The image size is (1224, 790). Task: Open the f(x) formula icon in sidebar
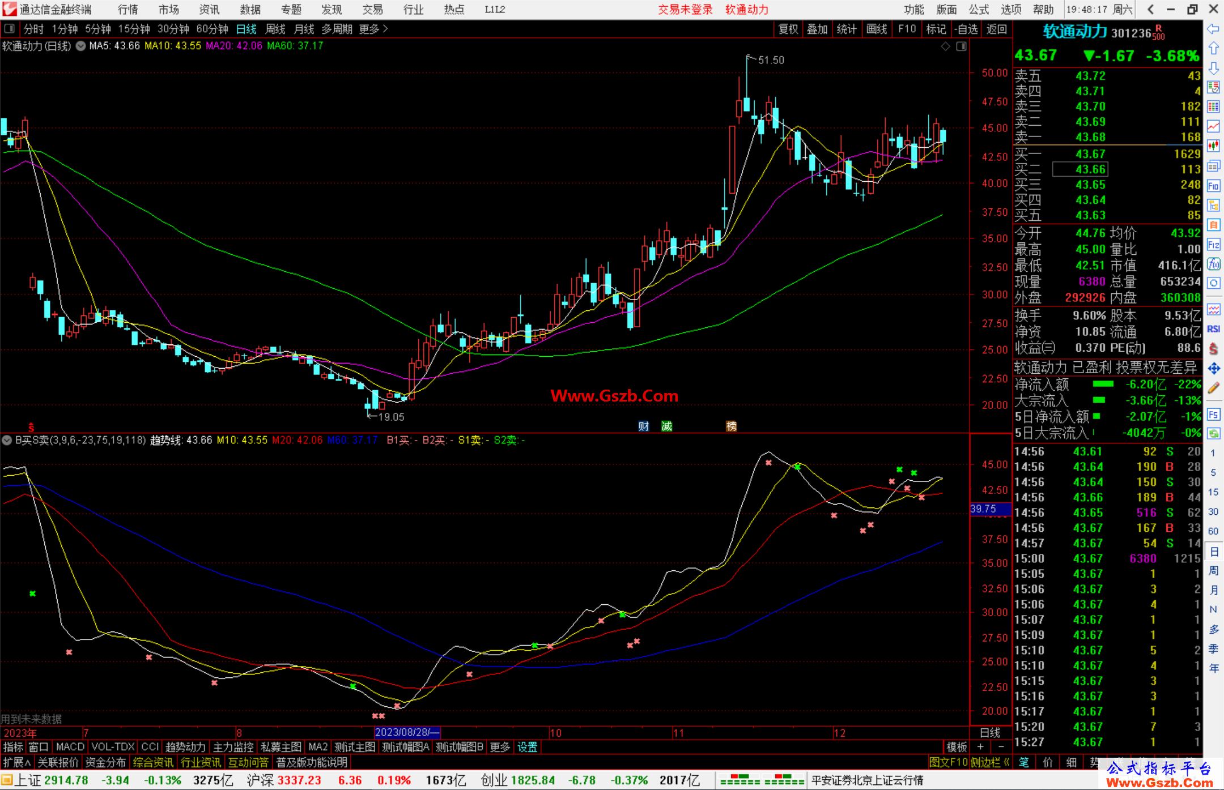[x=1213, y=264]
